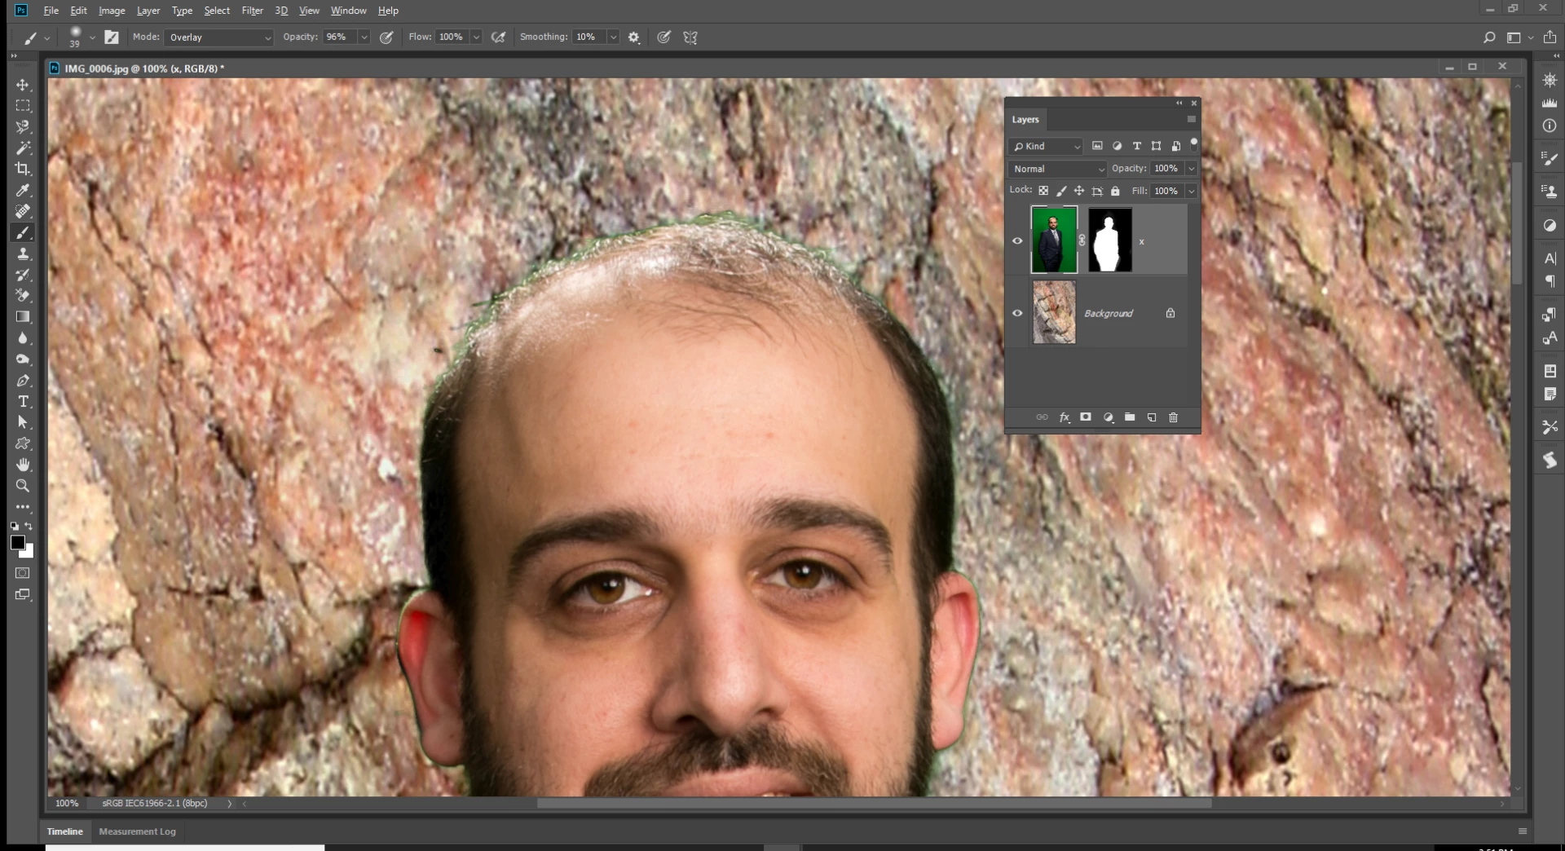Viewport: 1565px width, 851px height.
Task: Create a new layer
Action: pos(1152,417)
